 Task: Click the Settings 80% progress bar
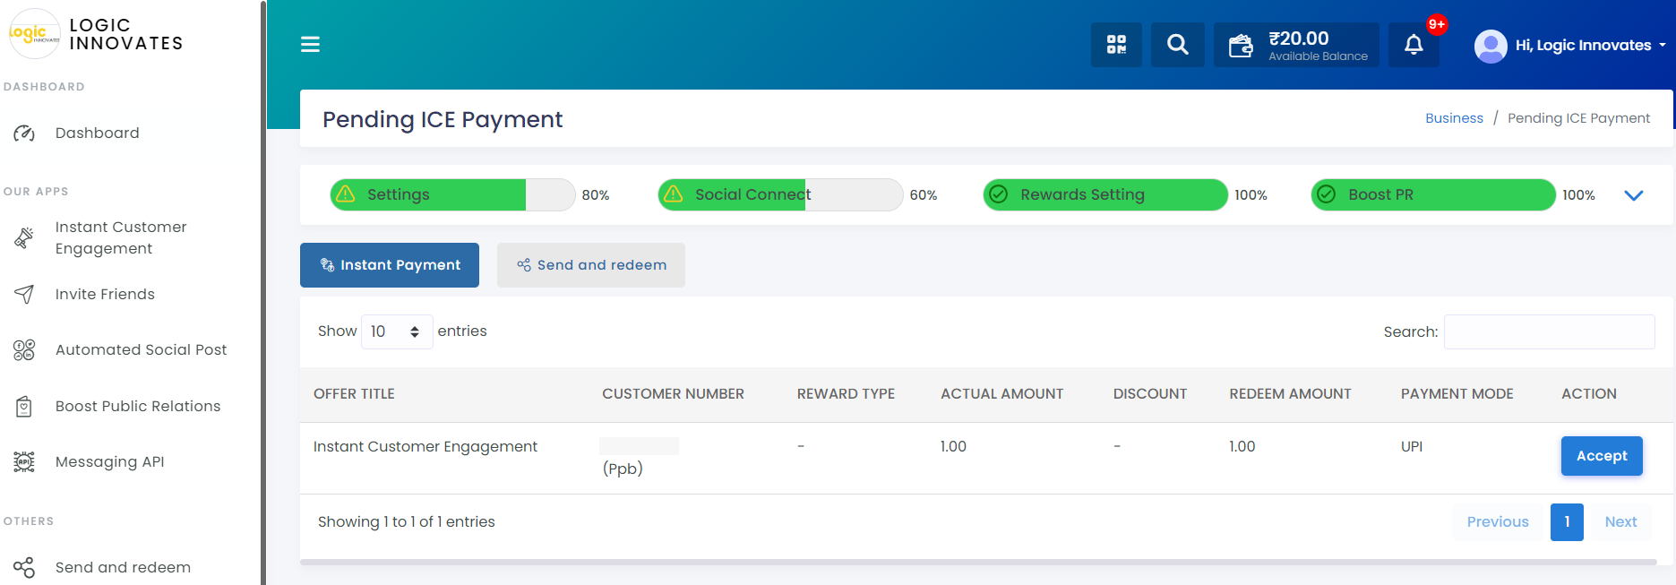pyautogui.click(x=452, y=194)
